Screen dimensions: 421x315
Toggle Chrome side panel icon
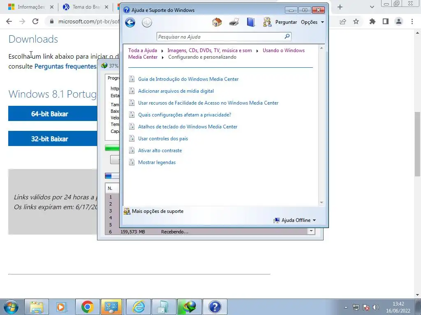tap(386, 21)
